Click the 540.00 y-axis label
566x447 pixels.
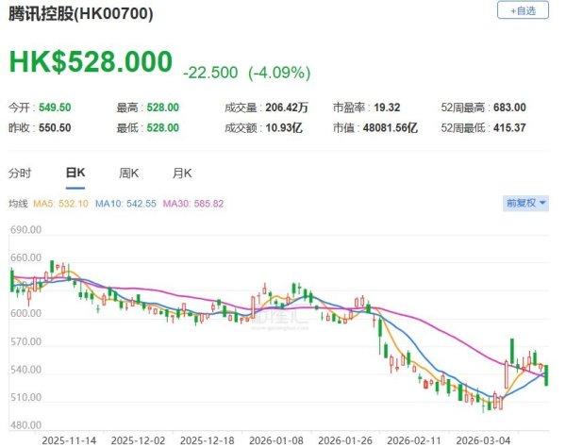(x=25, y=370)
